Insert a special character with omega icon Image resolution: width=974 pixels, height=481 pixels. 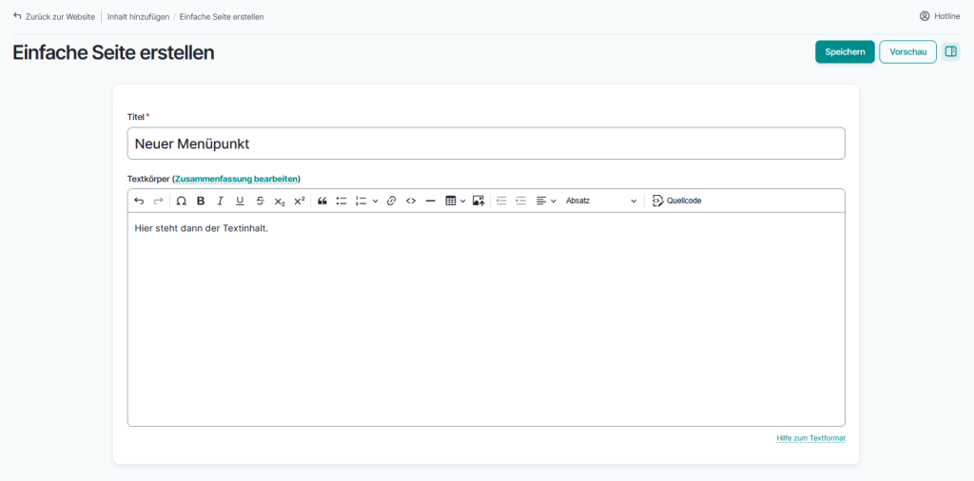(181, 201)
